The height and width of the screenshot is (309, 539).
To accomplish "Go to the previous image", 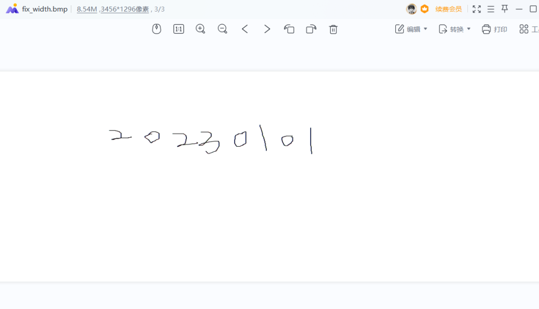I will coord(245,29).
